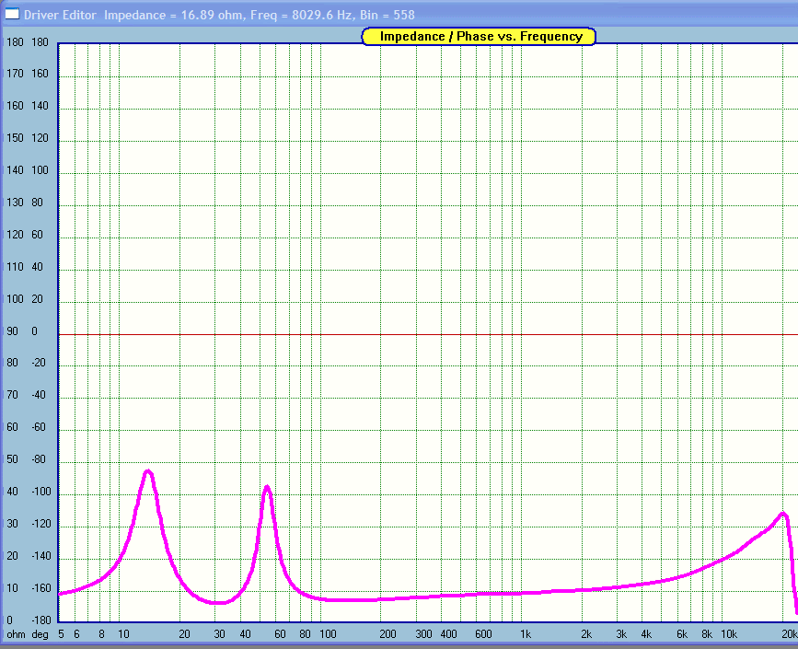This screenshot has height=649, width=798.
Task: Click the Impedance / Phase vs. Frequency title label
Action: tap(479, 37)
